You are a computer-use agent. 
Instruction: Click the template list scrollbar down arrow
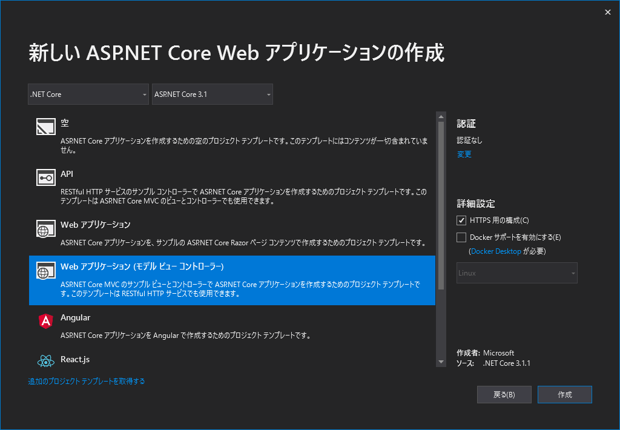tap(441, 362)
